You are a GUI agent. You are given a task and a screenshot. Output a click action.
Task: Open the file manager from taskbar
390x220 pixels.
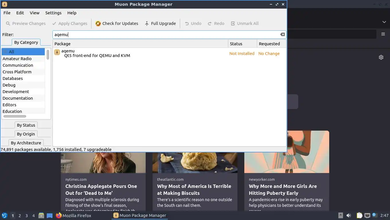41,215
